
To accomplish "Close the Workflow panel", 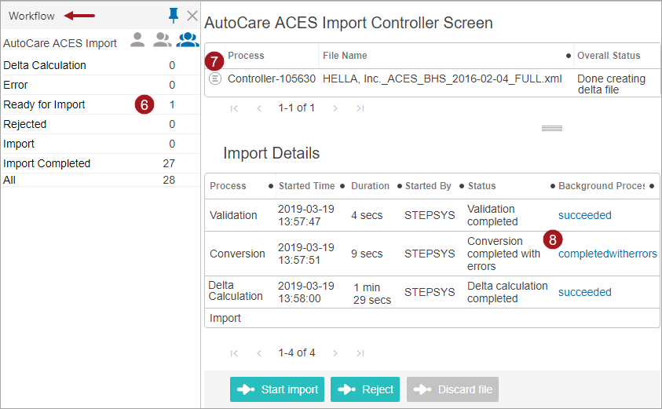I will (x=192, y=16).
